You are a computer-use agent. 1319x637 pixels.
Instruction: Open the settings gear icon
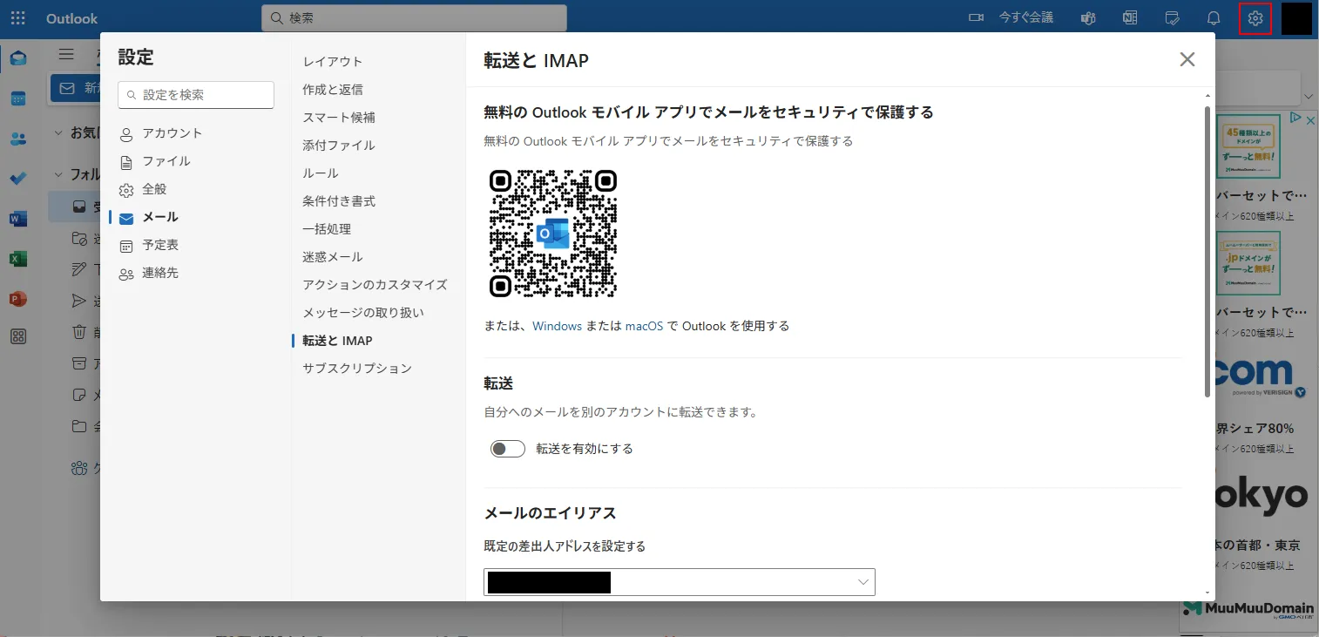tap(1255, 18)
